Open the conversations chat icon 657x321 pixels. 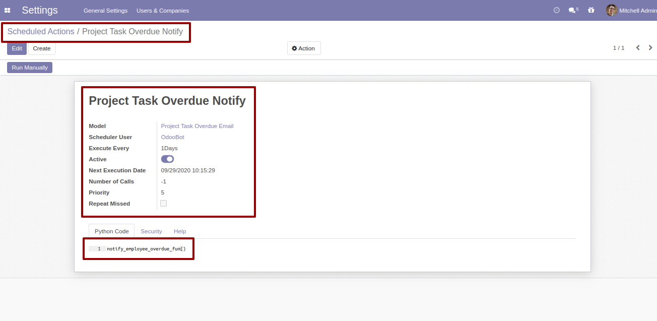pos(573,10)
